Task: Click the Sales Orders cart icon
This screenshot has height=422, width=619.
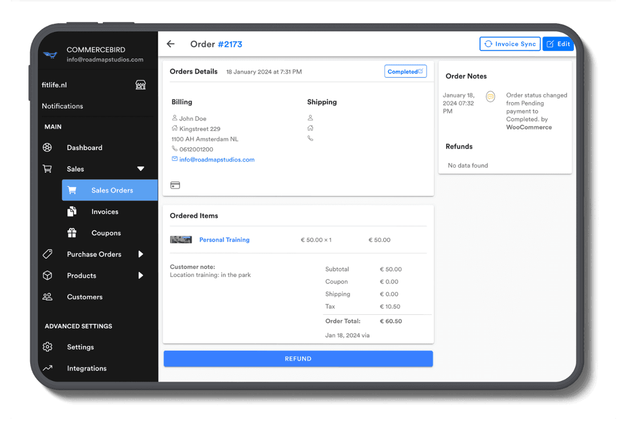Action: coord(72,190)
